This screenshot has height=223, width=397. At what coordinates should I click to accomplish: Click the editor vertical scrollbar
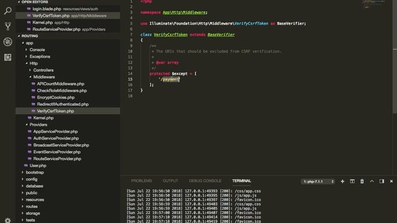(x=395, y=57)
